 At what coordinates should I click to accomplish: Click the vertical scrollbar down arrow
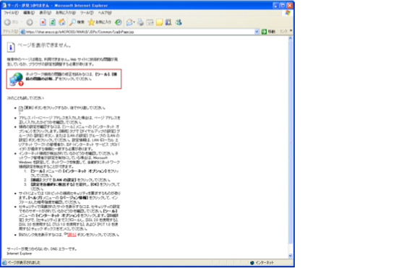[291, 256]
